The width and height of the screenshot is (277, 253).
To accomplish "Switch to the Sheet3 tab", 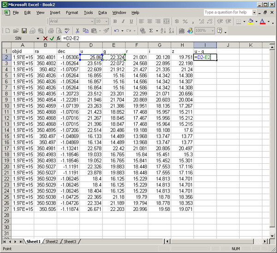I will tap(70, 241).
